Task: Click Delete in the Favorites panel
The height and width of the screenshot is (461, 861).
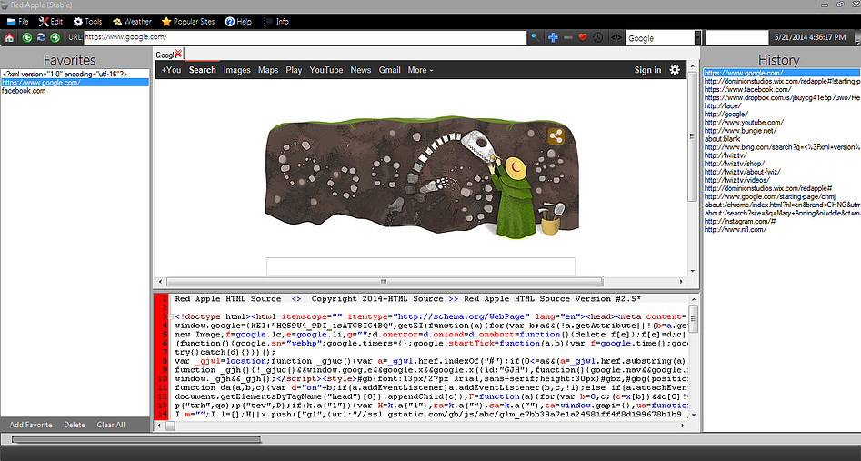Action: pos(75,425)
